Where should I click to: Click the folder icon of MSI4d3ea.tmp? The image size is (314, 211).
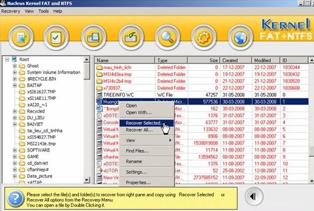pos(99,74)
